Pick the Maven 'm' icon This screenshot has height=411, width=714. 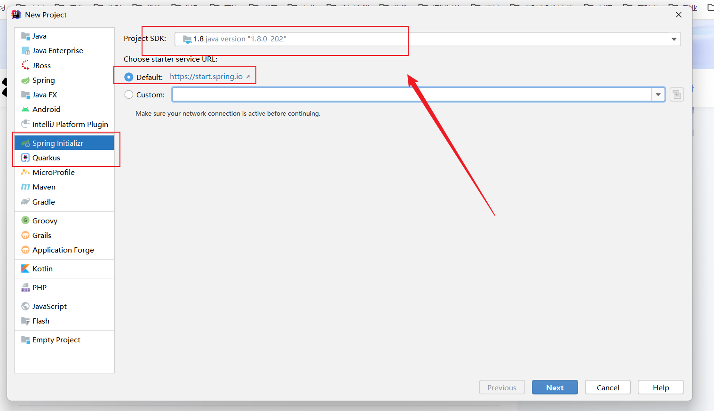25,187
